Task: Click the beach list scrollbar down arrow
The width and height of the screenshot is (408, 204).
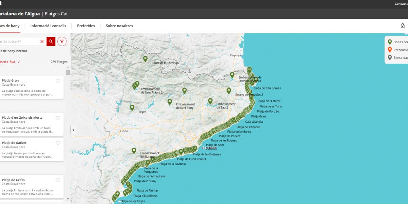Action: click(x=68, y=199)
